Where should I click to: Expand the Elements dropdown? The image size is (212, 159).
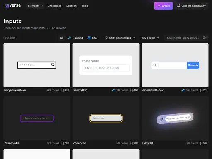pos(35,6)
